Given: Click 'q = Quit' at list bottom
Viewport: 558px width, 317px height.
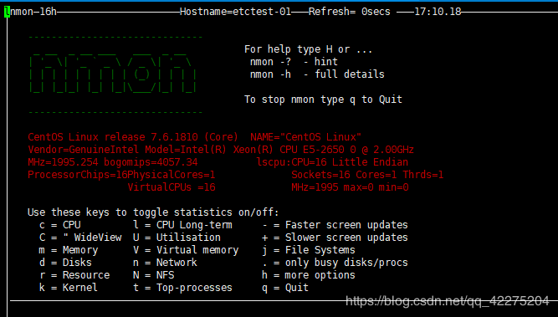Looking at the screenshot, I should (x=285, y=288).
